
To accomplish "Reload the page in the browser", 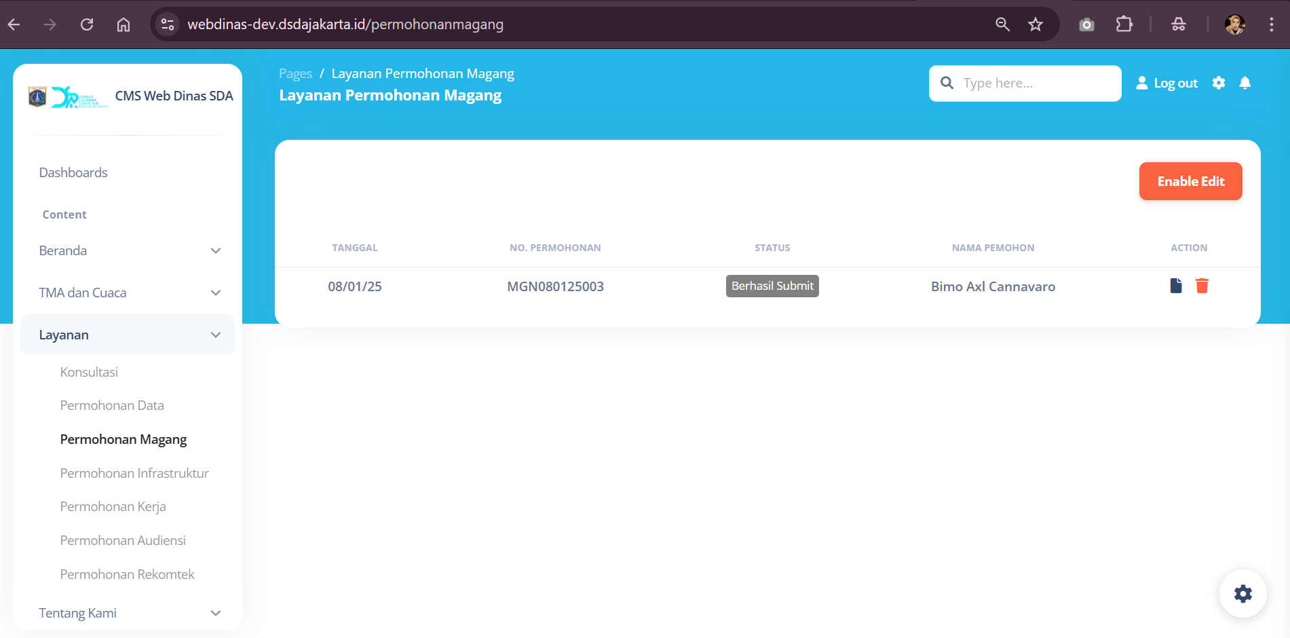I will tap(87, 24).
